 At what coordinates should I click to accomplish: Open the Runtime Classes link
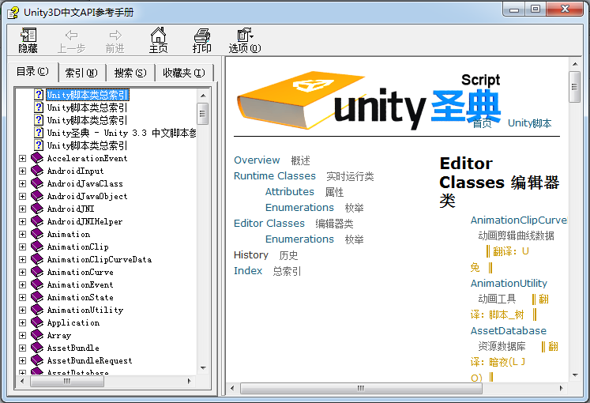[274, 176]
